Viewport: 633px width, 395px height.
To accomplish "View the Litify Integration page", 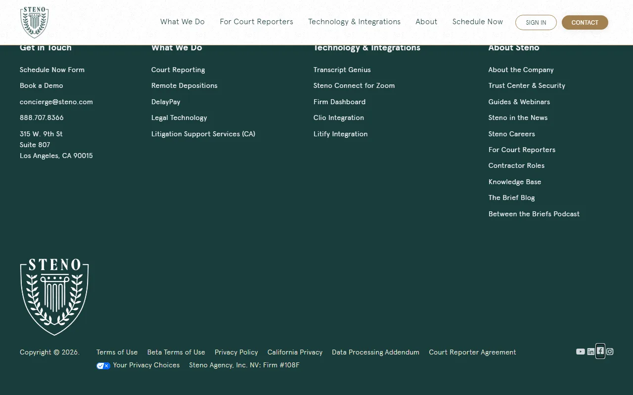I will [x=341, y=134].
